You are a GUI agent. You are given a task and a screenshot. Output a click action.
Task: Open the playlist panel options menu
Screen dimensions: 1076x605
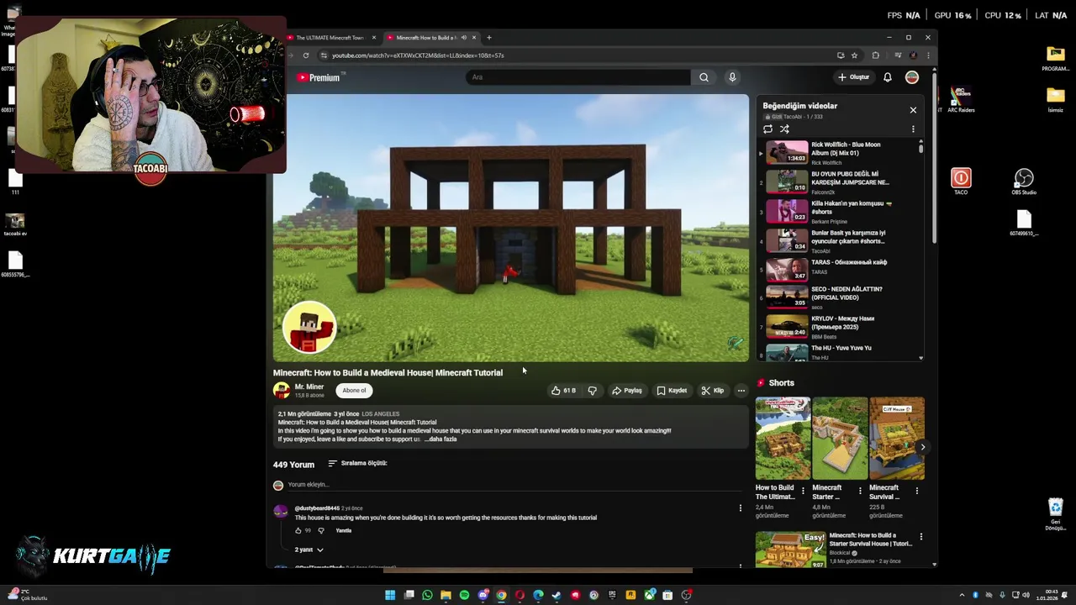click(x=913, y=129)
